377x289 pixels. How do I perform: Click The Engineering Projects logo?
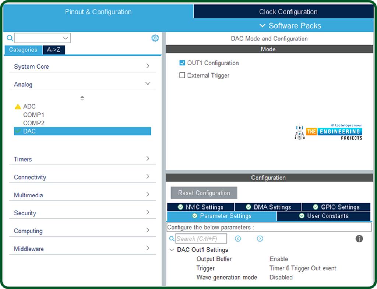tap(328, 132)
